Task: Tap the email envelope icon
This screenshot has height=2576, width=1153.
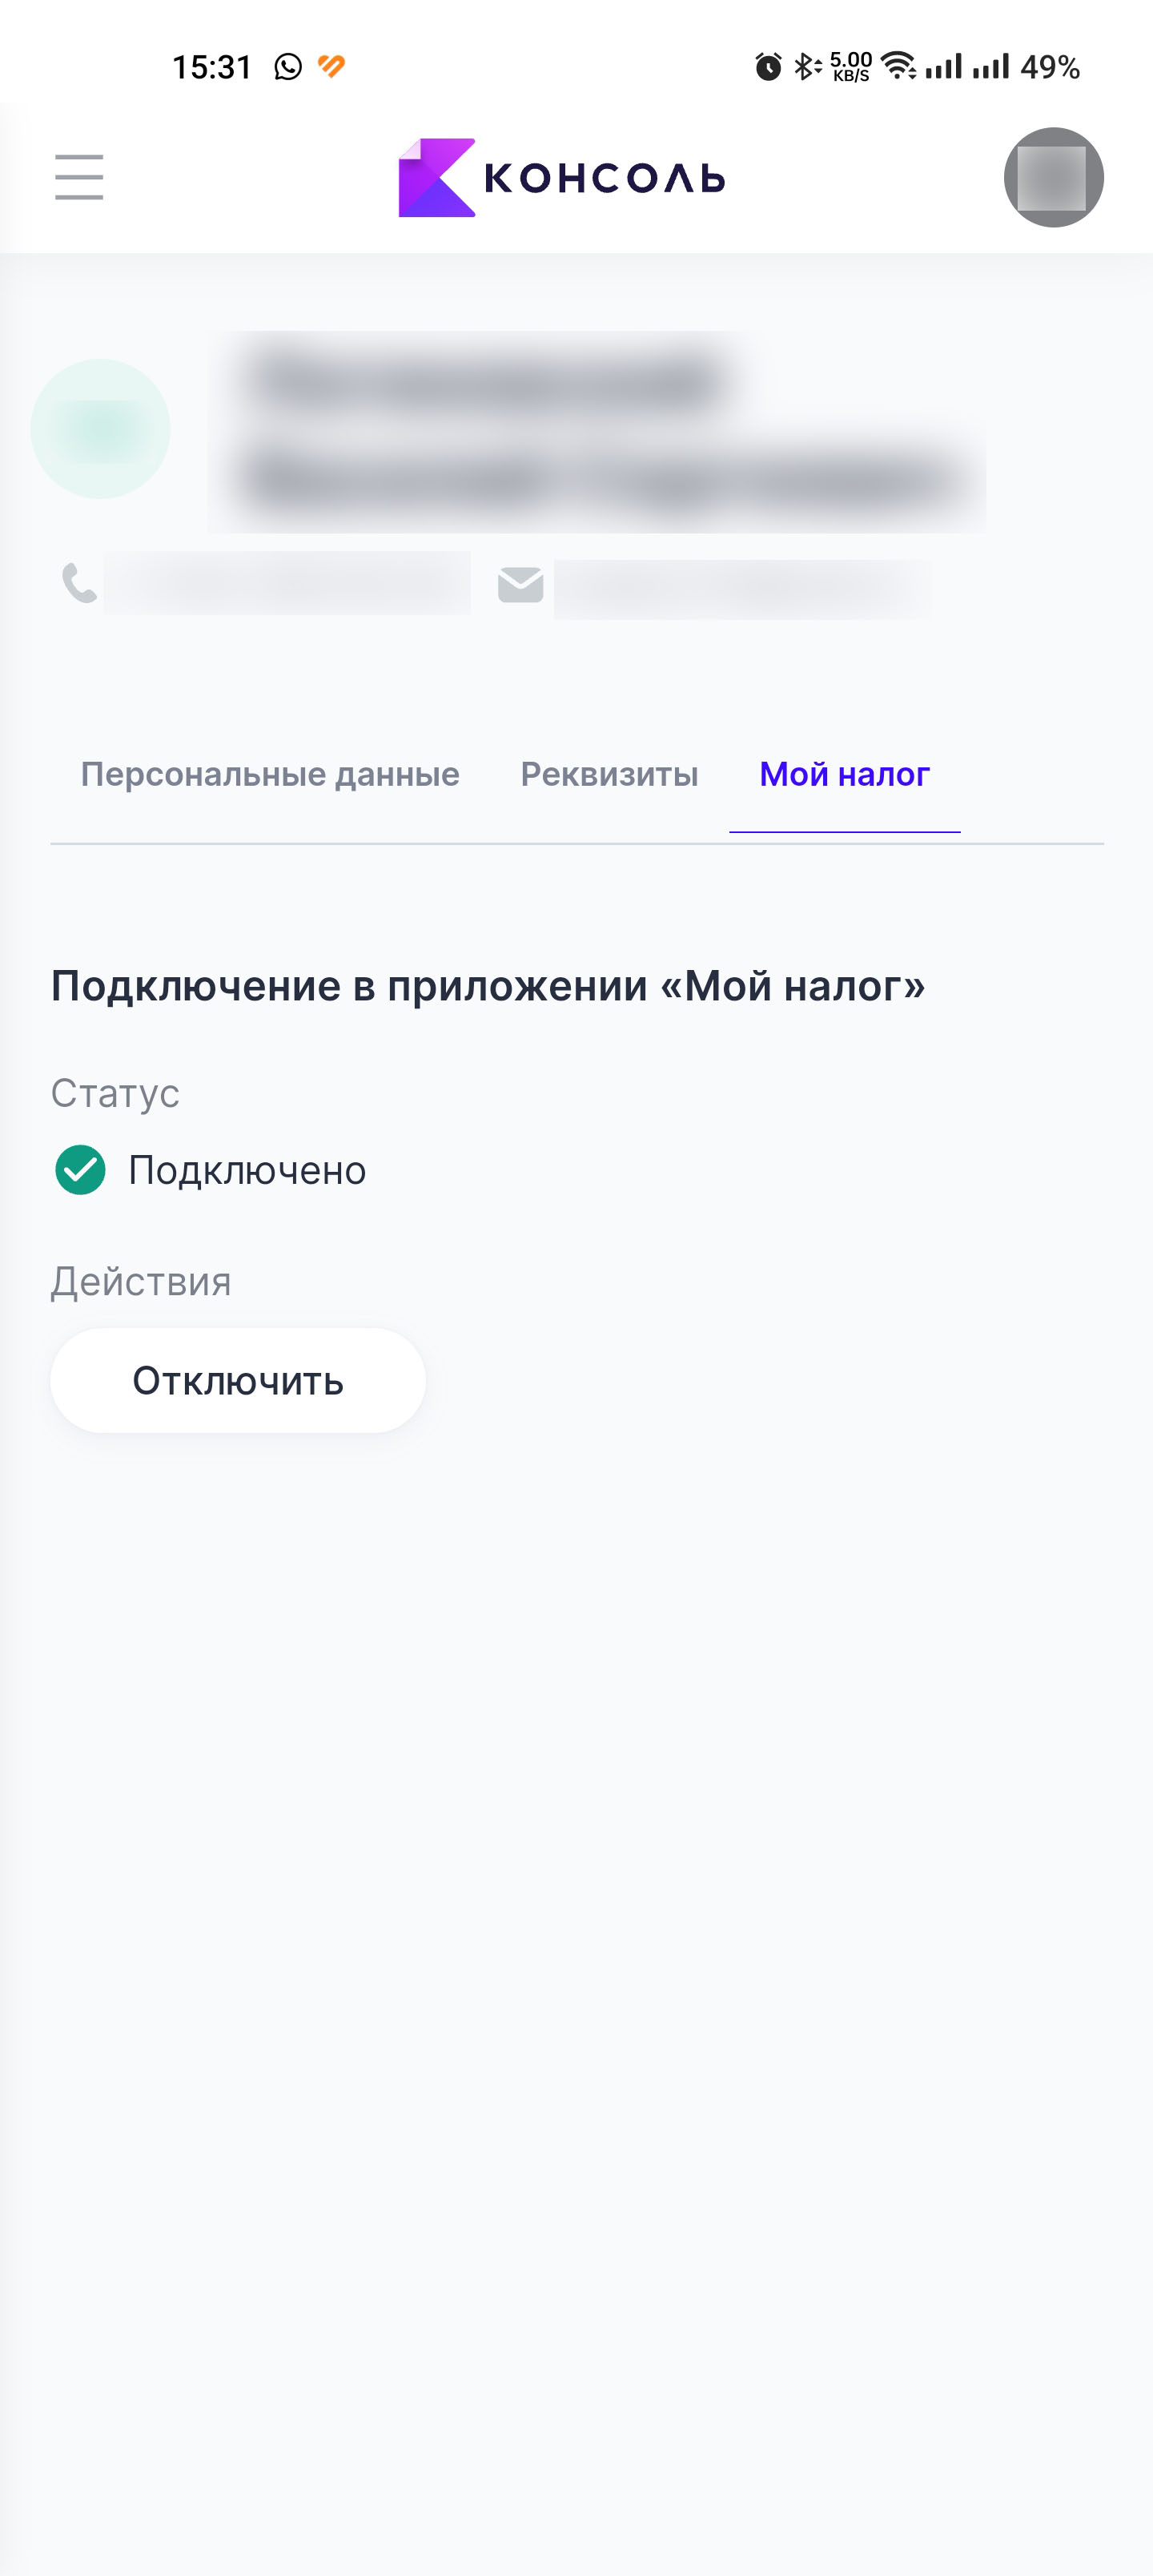Action: click(520, 584)
